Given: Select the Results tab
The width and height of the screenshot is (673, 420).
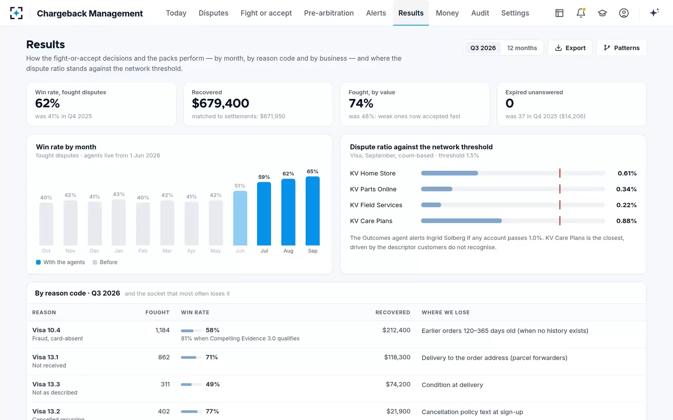Looking at the screenshot, I should coord(411,13).
